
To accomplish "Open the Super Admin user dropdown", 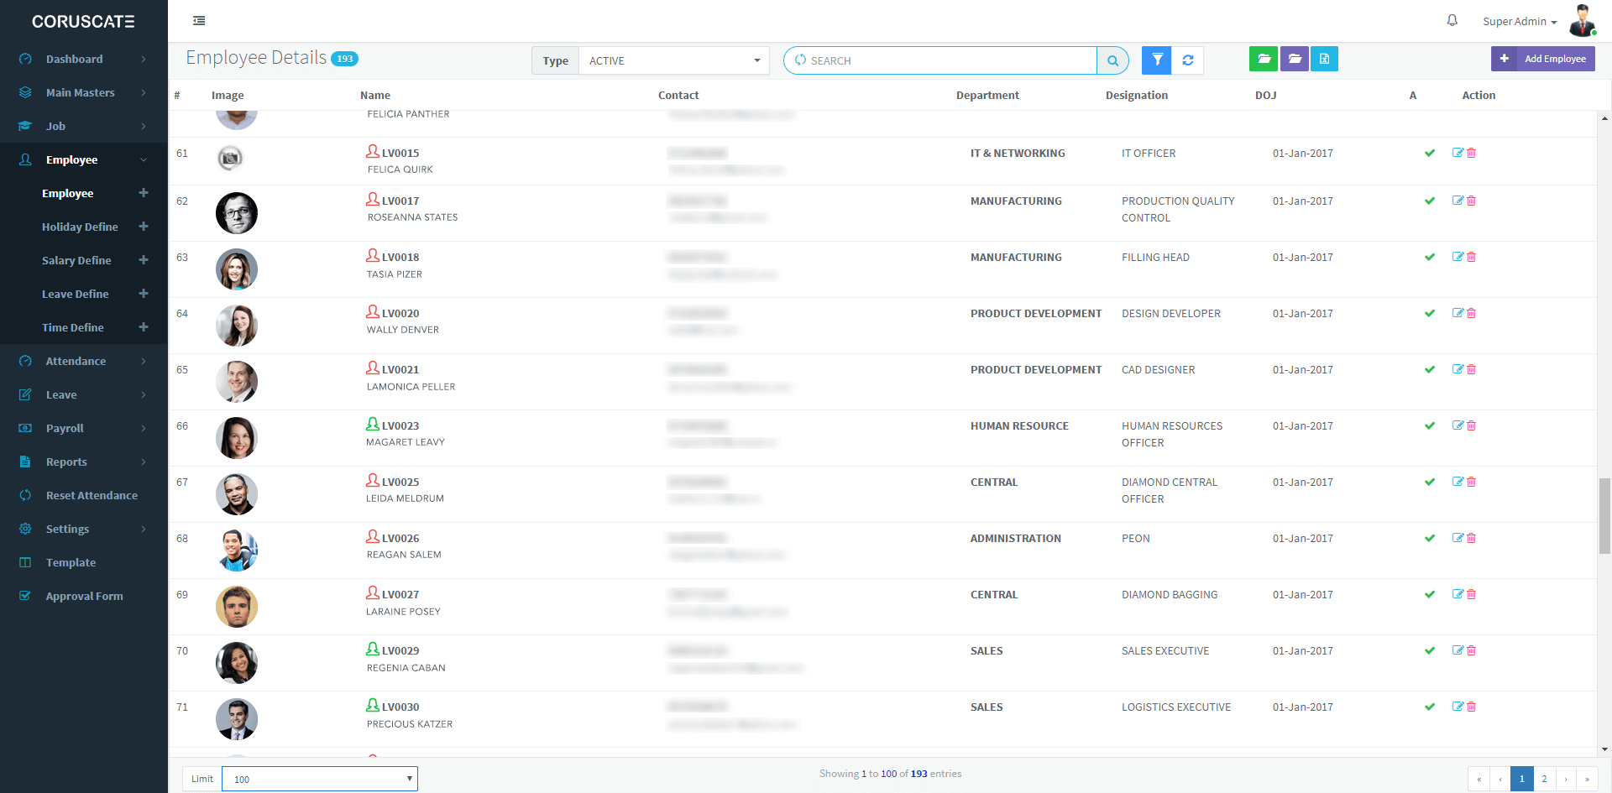I will (1519, 22).
